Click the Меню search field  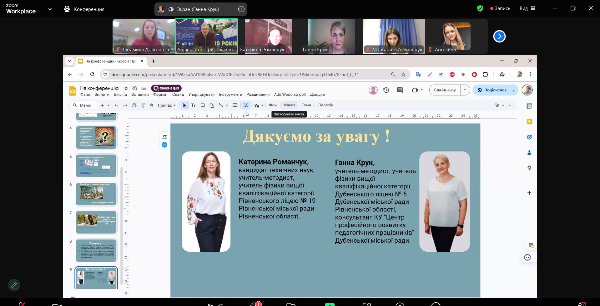[x=84, y=105]
